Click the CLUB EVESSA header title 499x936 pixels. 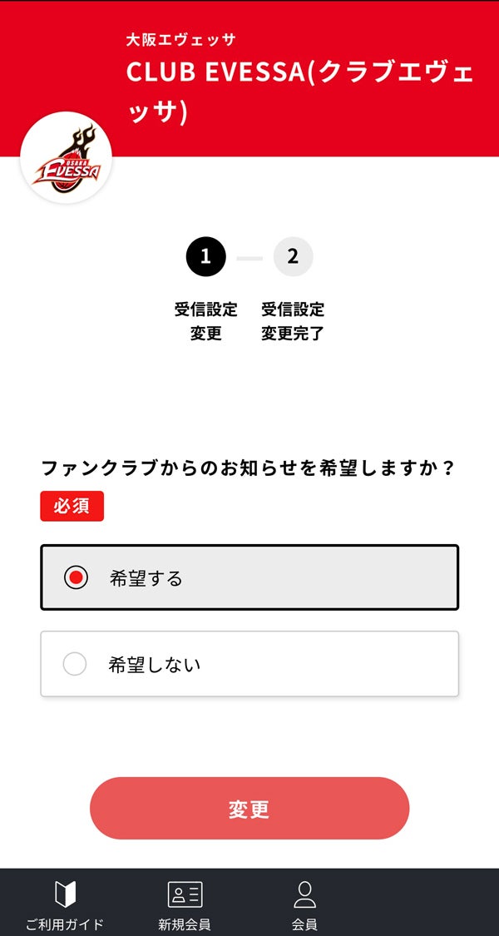pyautogui.click(x=300, y=92)
